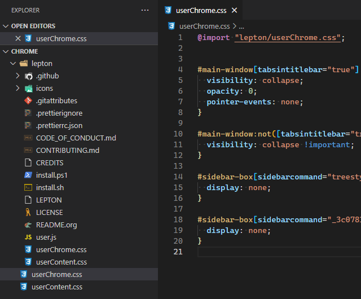Open README.org in the tree
The height and width of the screenshot is (299, 361).
tap(56, 225)
